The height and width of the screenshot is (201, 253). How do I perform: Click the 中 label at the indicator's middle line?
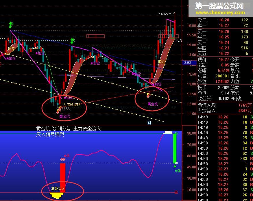pyautogui.click(x=176, y=163)
